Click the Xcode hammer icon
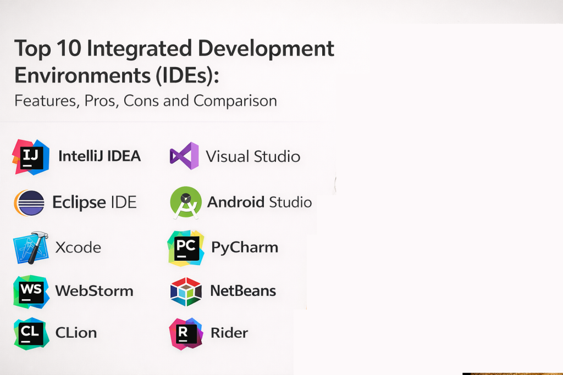The height and width of the screenshot is (375, 563). (x=30, y=248)
